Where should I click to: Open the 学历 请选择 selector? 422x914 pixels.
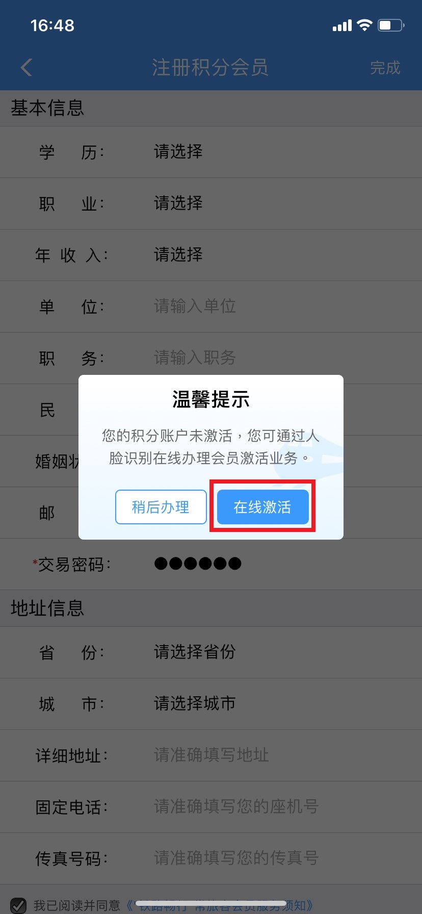click(x=211, y=152)
